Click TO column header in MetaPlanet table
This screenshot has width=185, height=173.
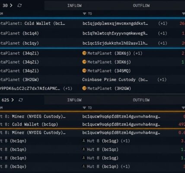tap(90, 14)
